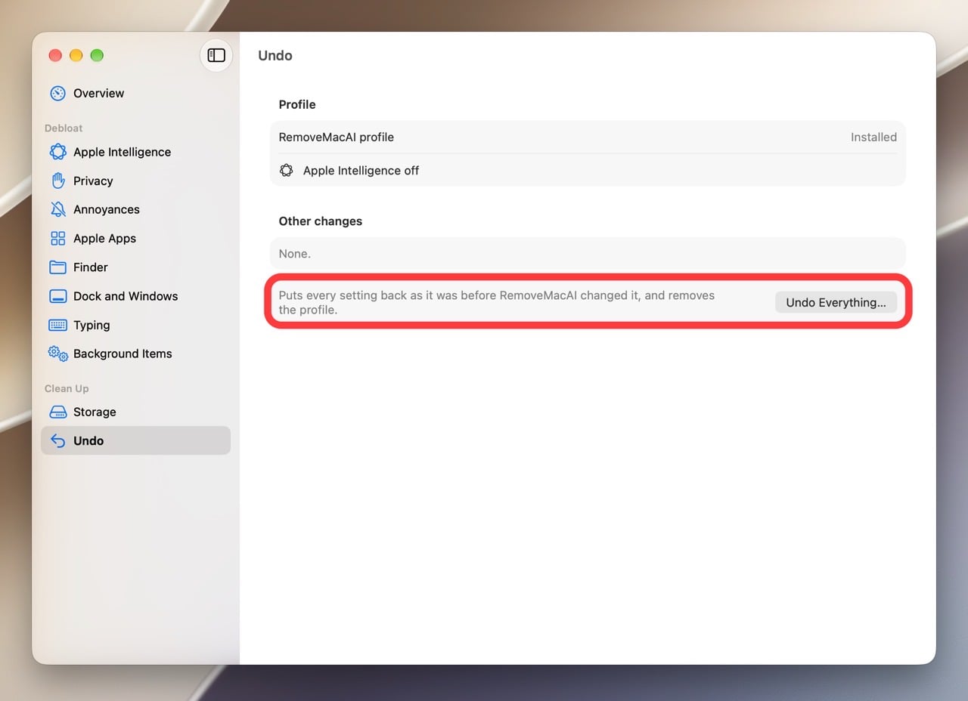This screenshot has height=701, width=968.
Task: Click the Undo page title
Action: 275,55
